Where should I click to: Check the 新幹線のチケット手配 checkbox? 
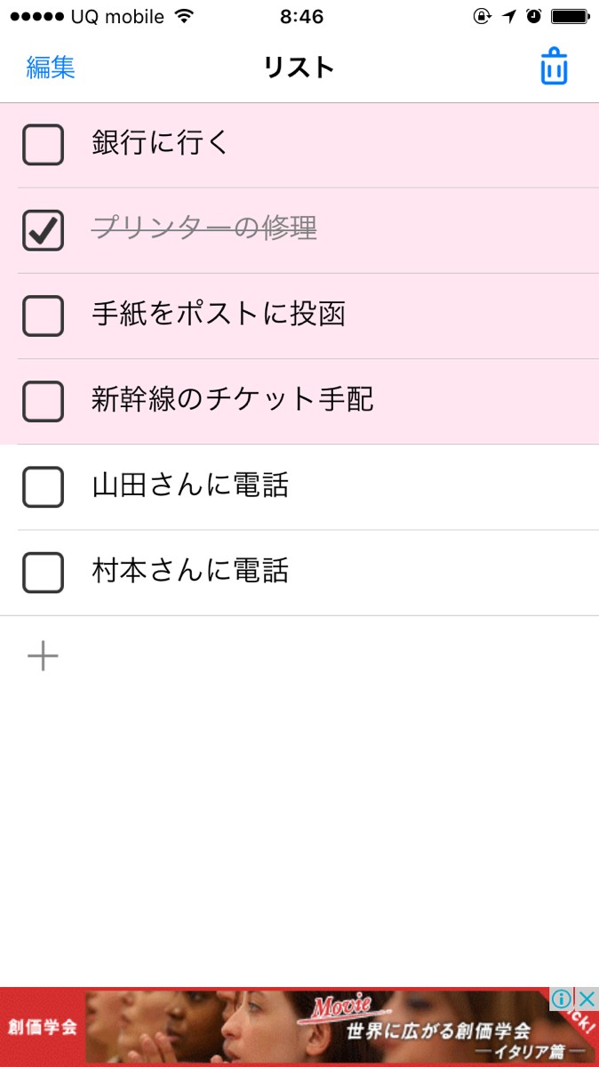click(x=43, y=401)
